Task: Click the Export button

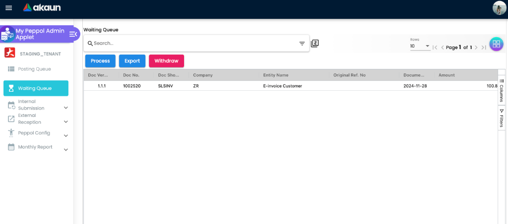Action: tap(132, 61)
